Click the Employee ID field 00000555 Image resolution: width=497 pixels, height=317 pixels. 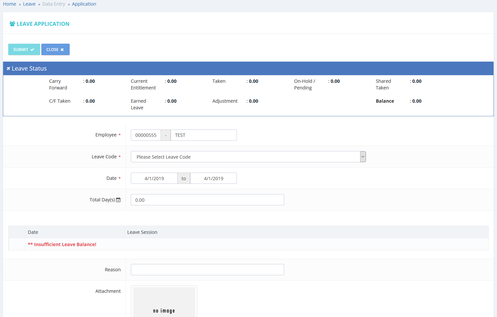pyautogui.click(x=146, y=135)
